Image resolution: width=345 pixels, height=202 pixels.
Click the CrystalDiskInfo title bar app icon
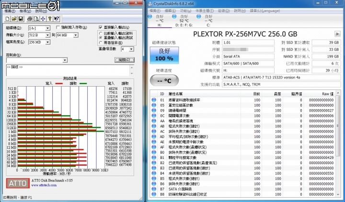(x=150, y=3)
